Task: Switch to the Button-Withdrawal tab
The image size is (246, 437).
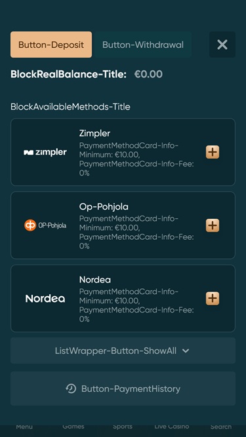Action: pyautogui.click(x=143, y=45)
